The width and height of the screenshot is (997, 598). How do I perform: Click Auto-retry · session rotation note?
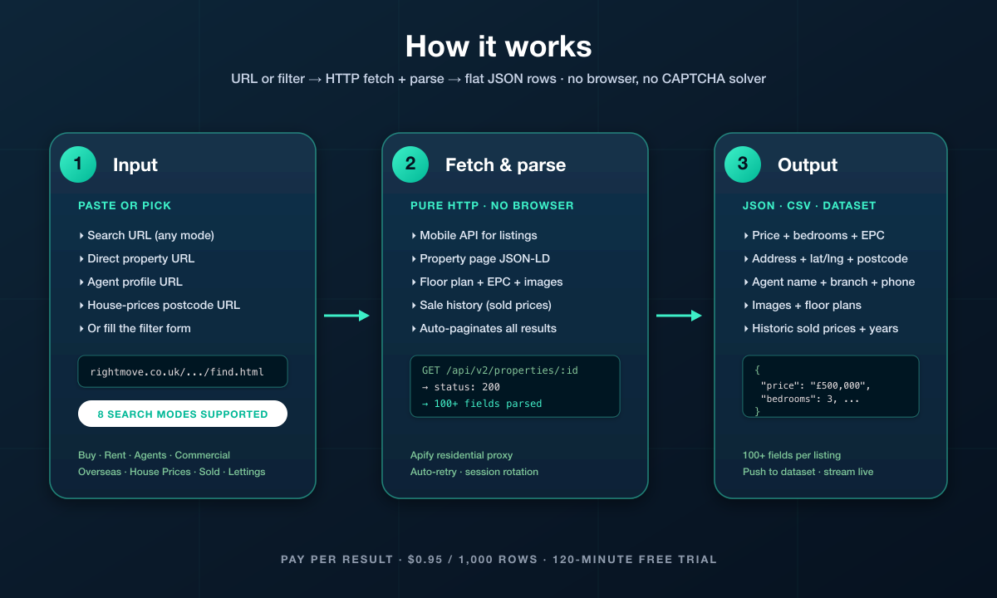474,472
